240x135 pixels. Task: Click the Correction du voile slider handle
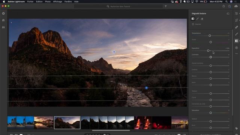(211, 106)
